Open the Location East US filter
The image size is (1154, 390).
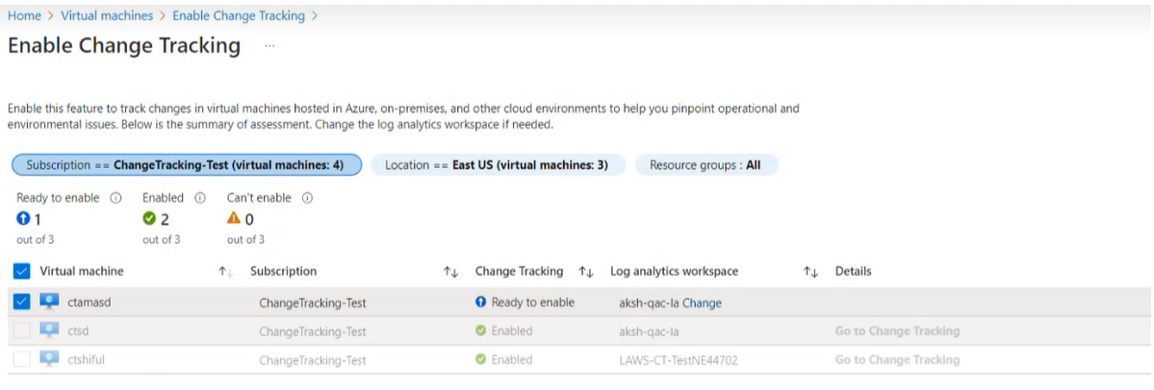(x=497, y=165)
